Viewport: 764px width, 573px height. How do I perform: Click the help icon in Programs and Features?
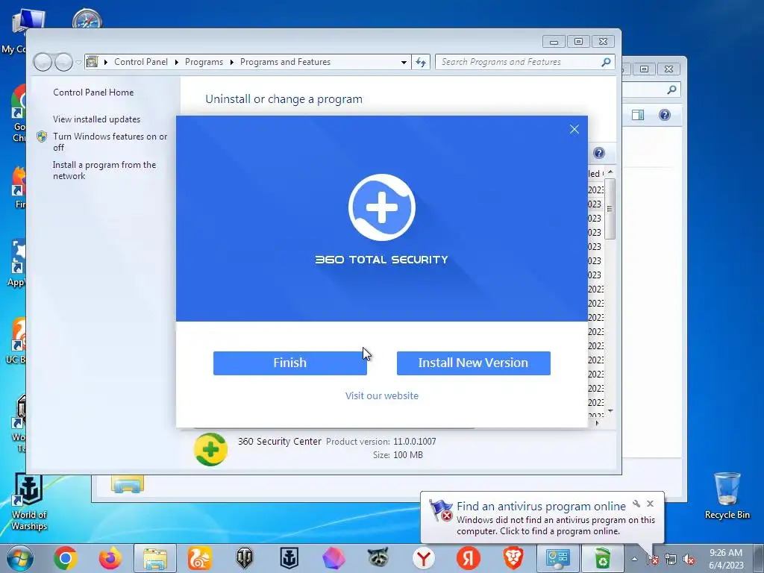(599, 153)
